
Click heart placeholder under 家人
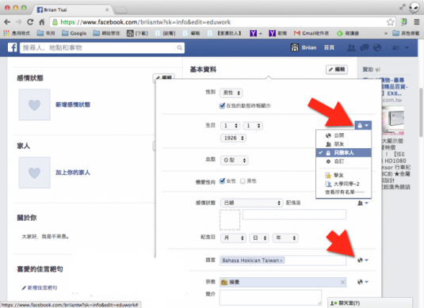click(x=34, y=173)
